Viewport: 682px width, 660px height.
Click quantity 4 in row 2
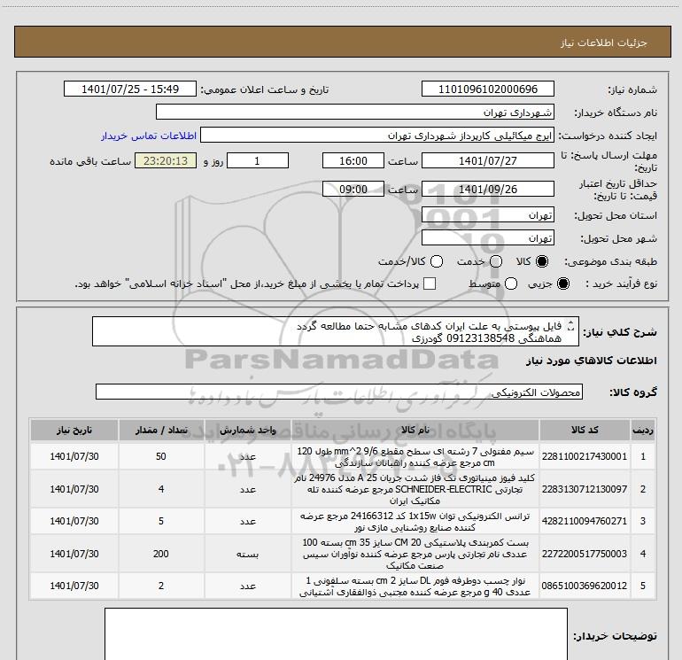161,489
